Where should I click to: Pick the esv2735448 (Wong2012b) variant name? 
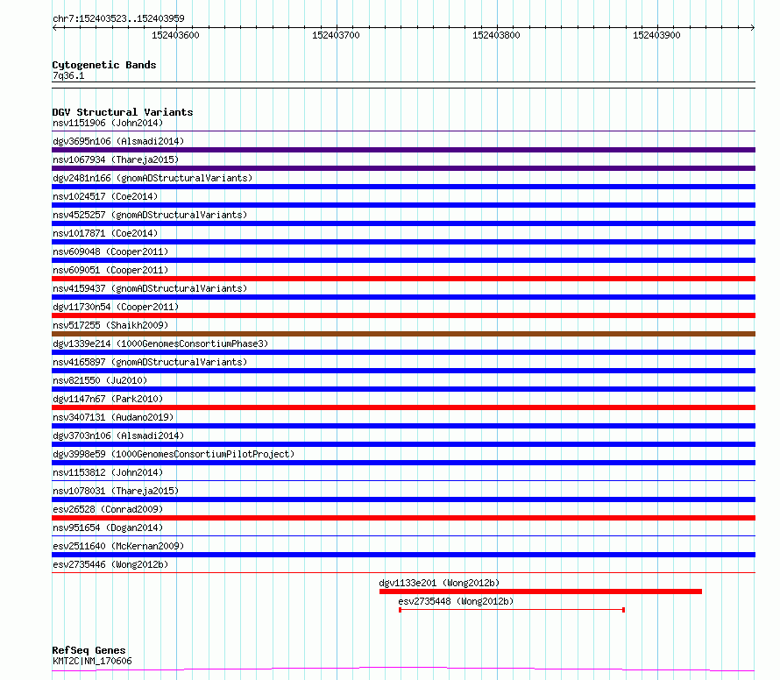[x=456, y=601]
